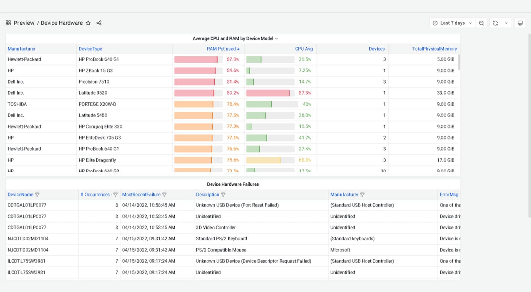Expand the refresh interval dropdown
The width and height of the screenshot is (531, 292).
tap(506, 23)
